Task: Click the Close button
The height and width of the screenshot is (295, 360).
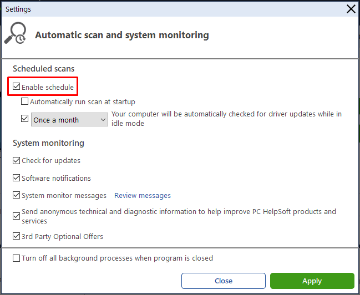Action: 224,281
